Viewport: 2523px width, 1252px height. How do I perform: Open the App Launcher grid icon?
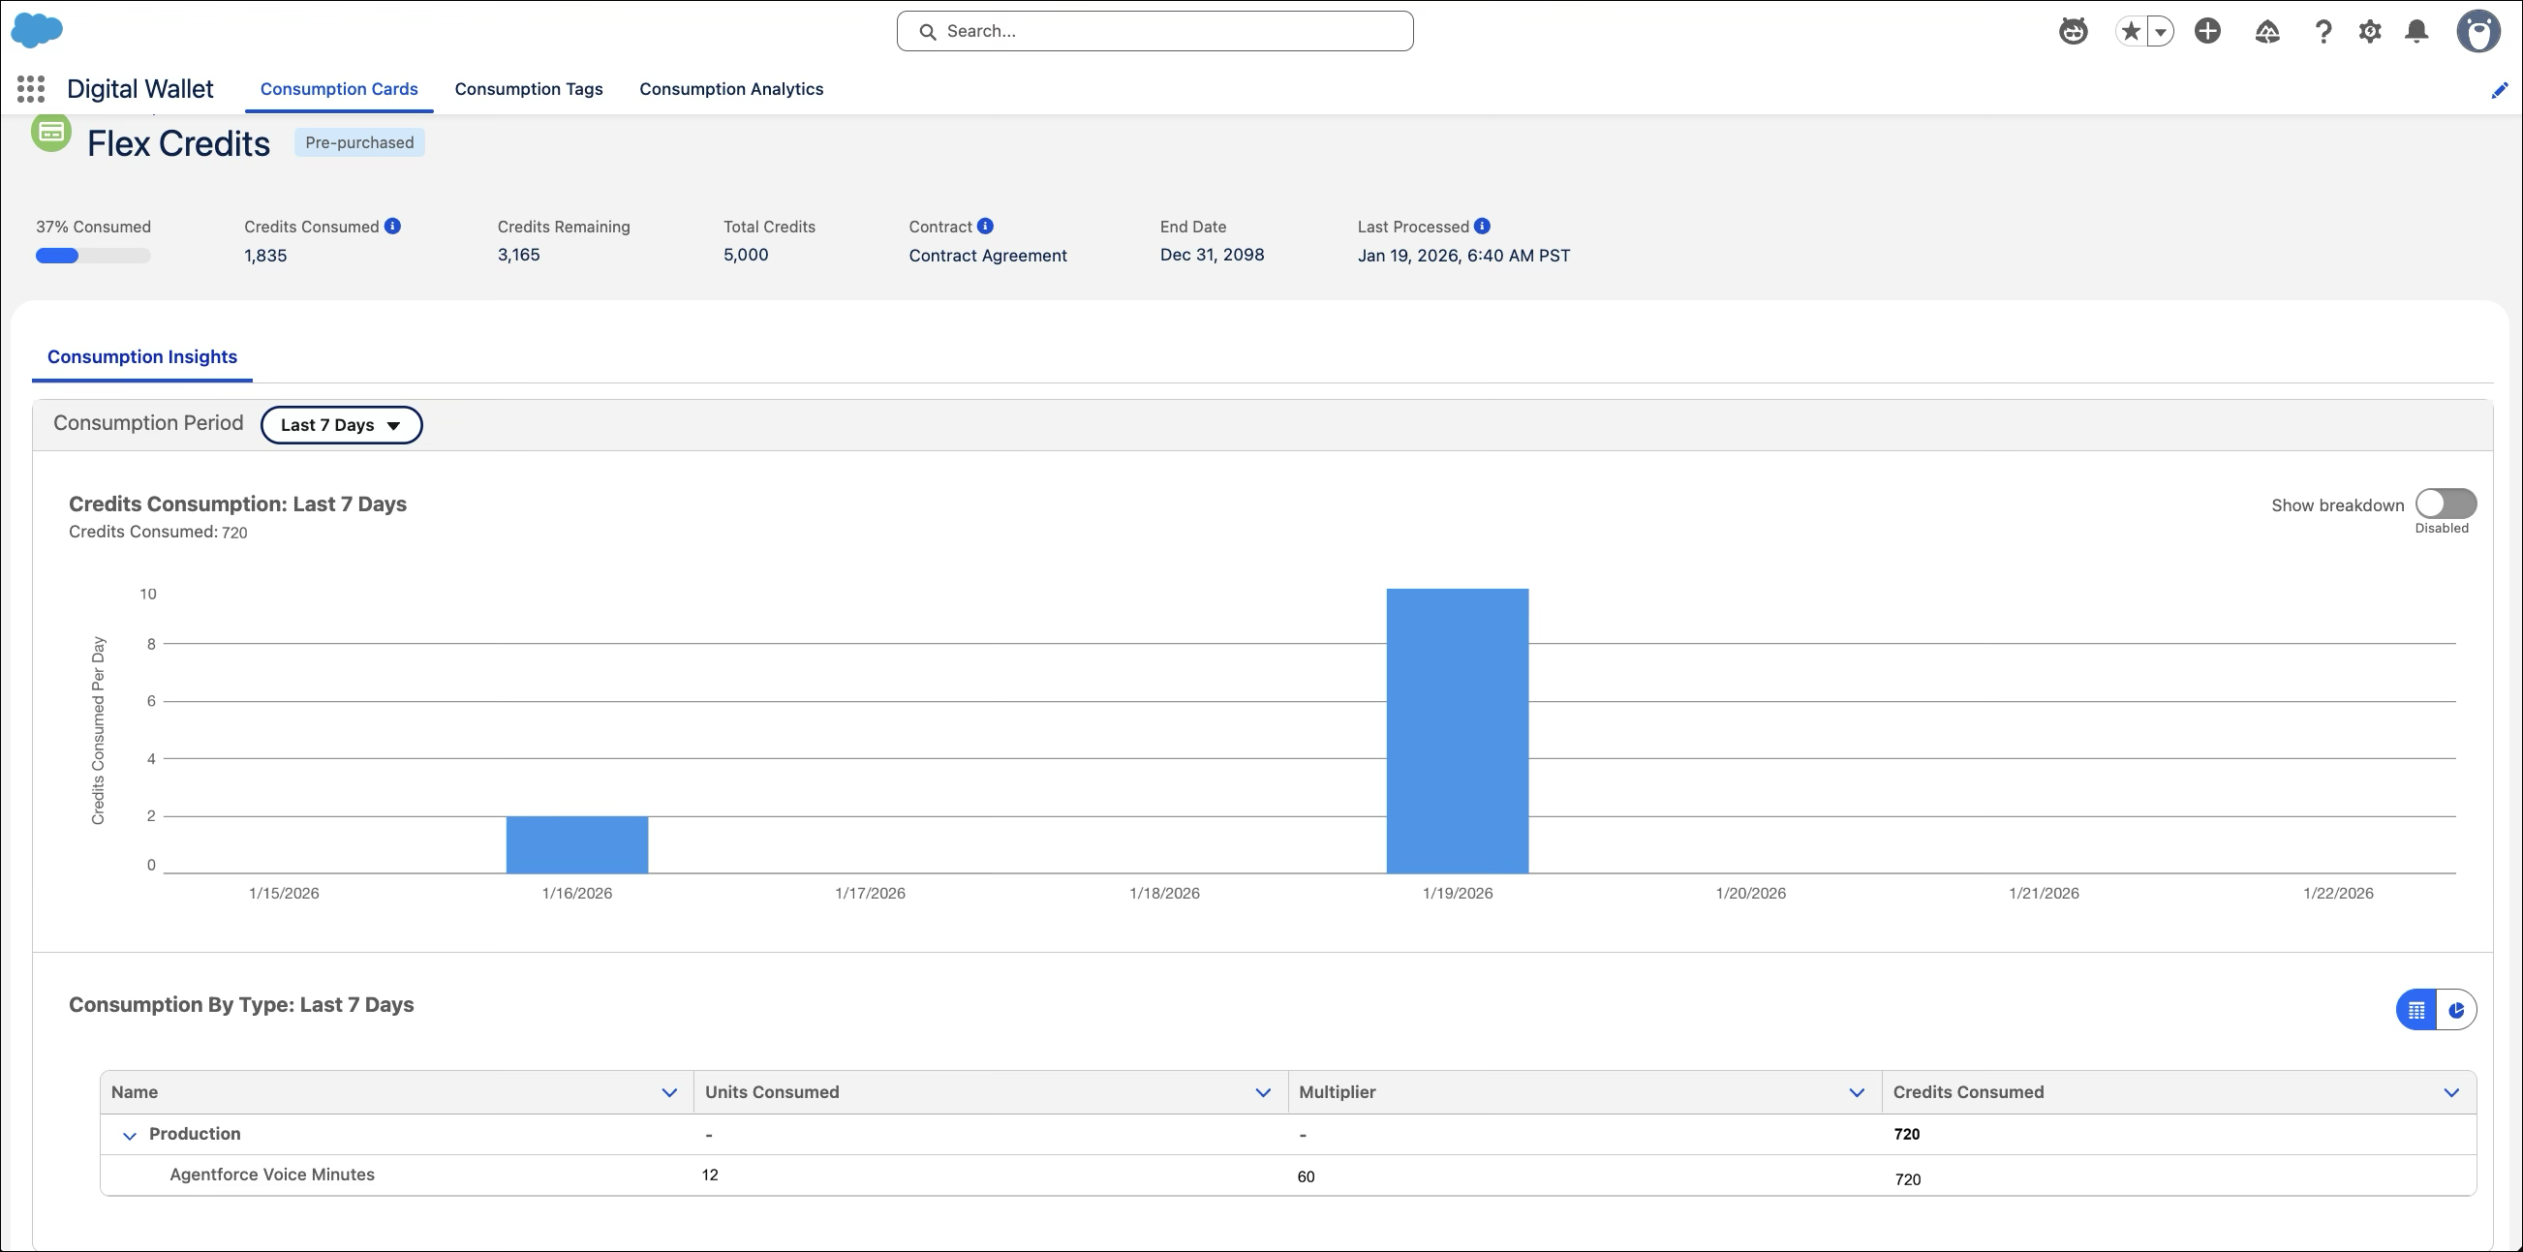tap(30, 89)
